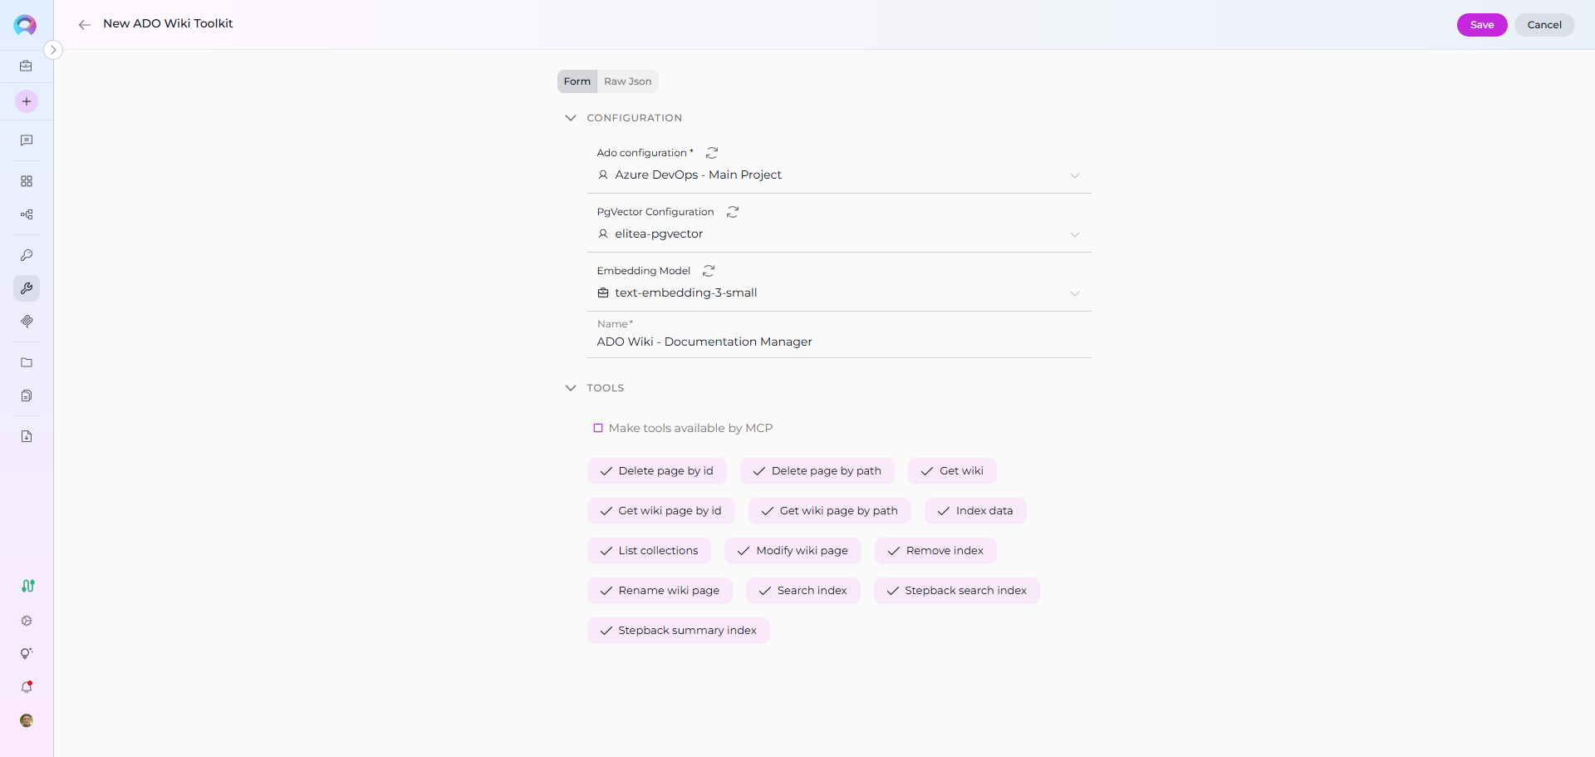This screenshot has height=757, width=1595.
Task: Refresh the Embedding Model list
Action: pyautogui.click(x=709, y=271)
